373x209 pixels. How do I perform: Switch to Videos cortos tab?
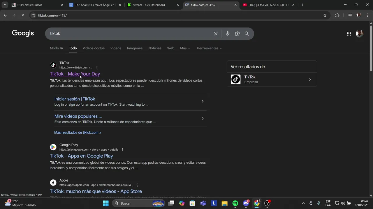[x=94, y=48]
